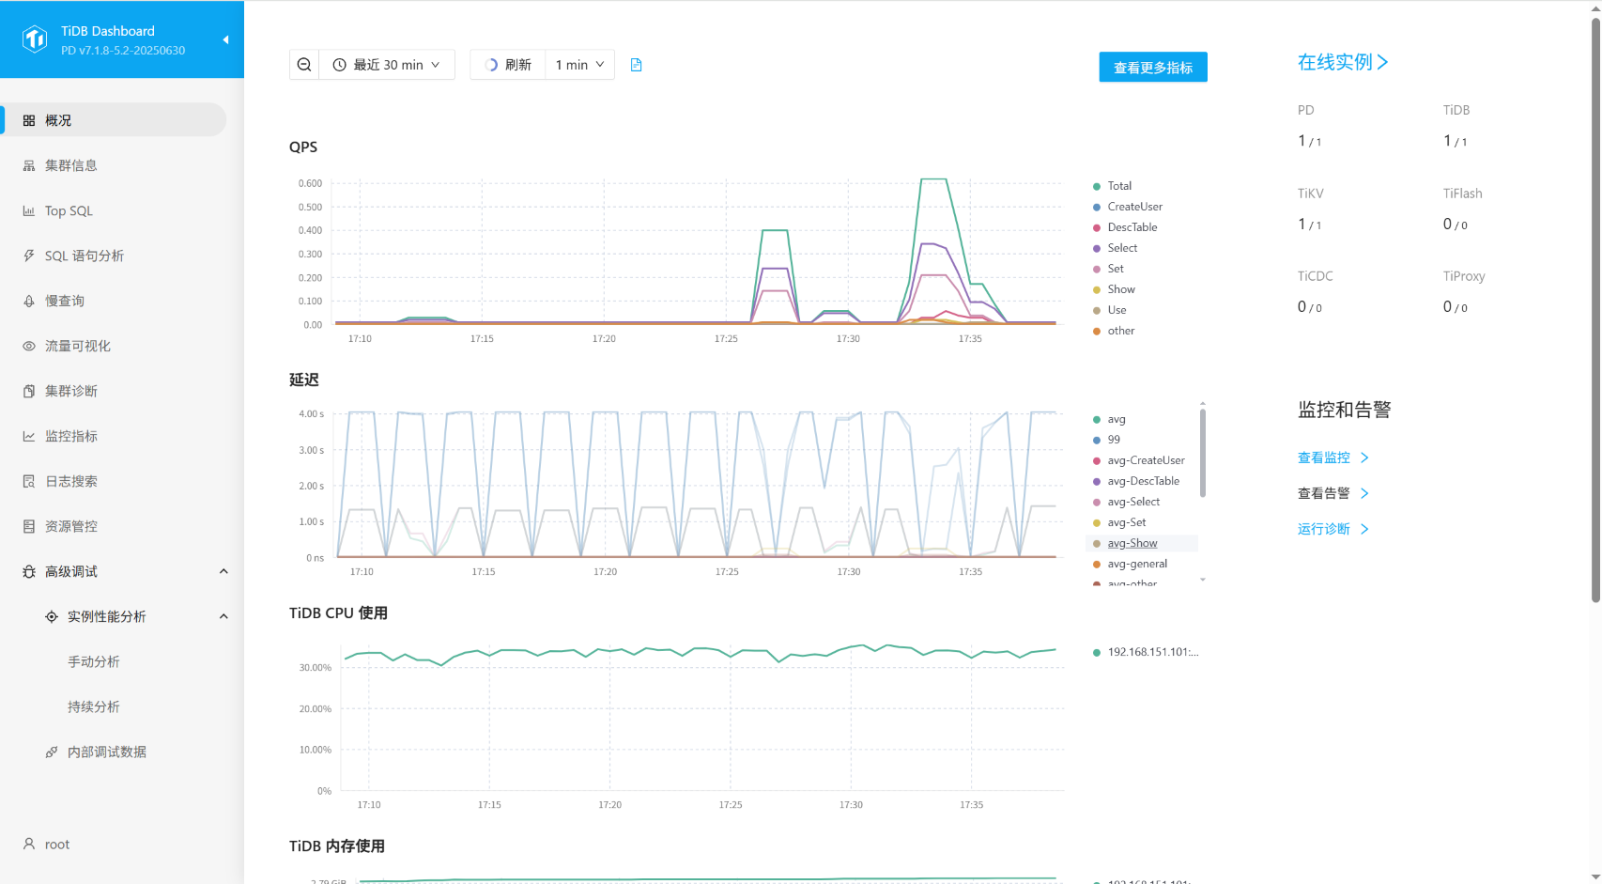Open the 在线实例 link
Image resolution: width=1602 pixels, height=884 pixels.
(1342, 62)
